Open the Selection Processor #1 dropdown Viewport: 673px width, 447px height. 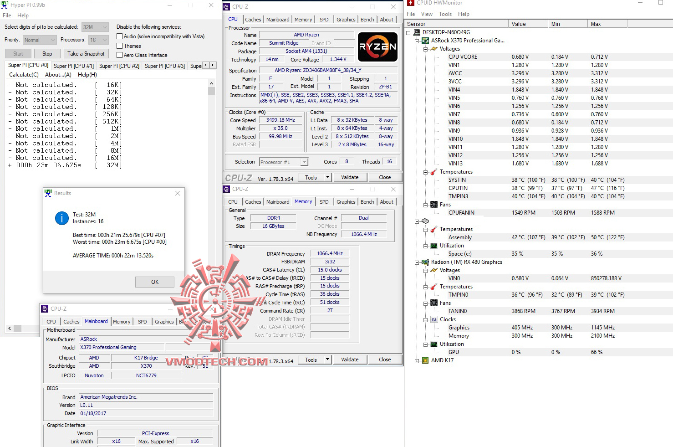point(284,162)
